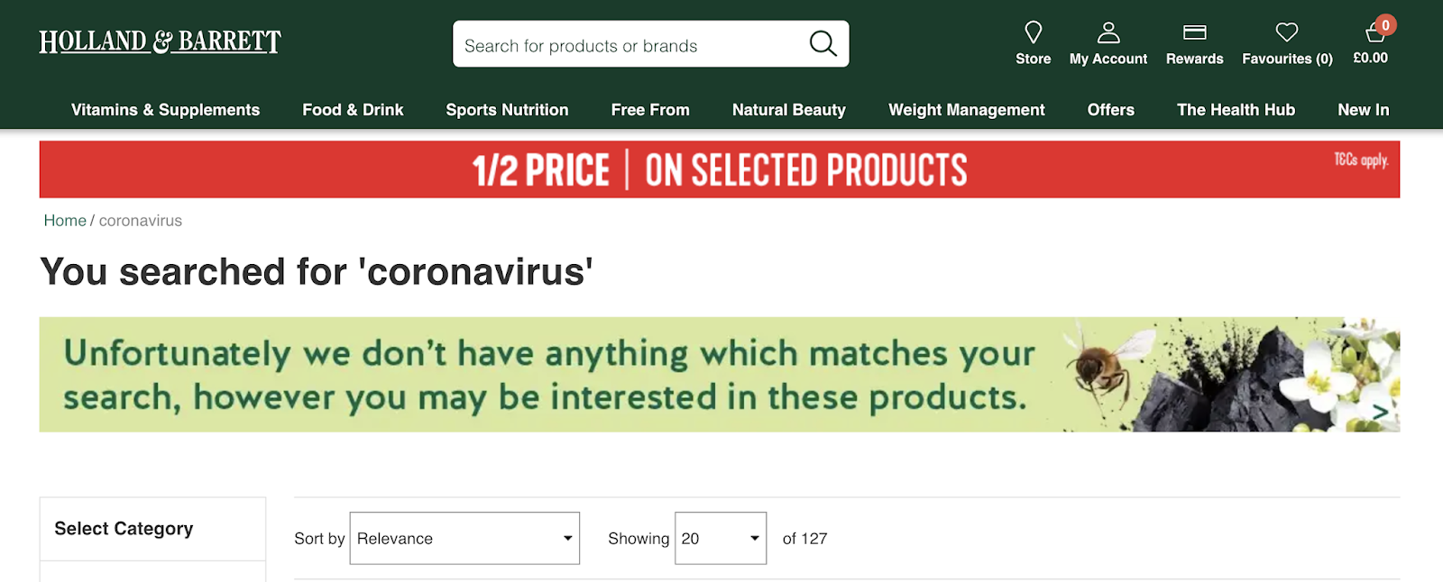This screenshot has width=1443, height=582.
Task: Click the Holland & Barrett logo
Action: (160, 41)
